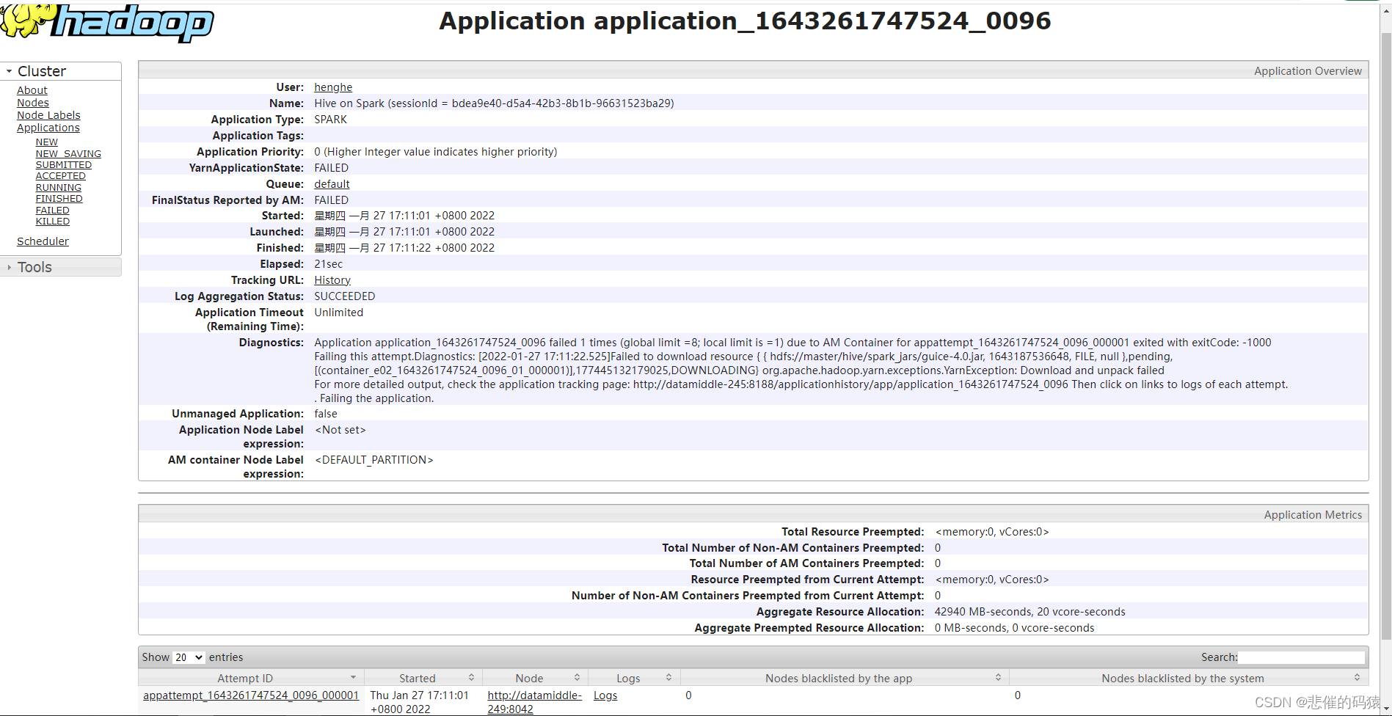Filter applications by ACCEPTED state
The height and width of the screenshot is (716, 1392).
click(x=61, y=176)
